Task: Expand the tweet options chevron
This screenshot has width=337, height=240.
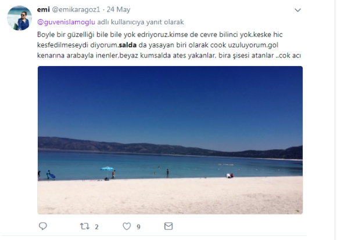Action: [297, 10]
